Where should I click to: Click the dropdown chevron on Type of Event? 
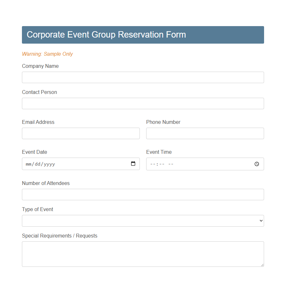261,221
